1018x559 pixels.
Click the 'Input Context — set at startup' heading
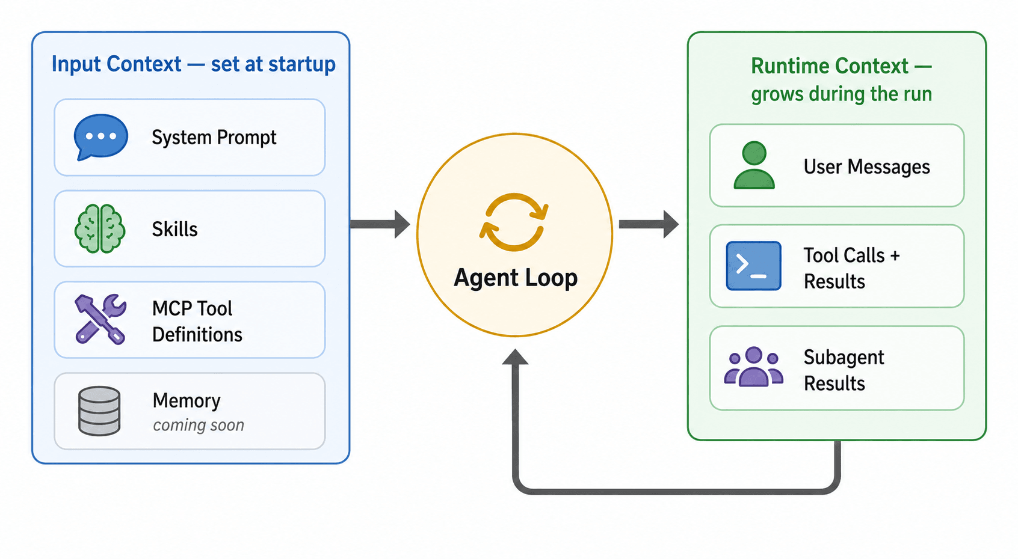tap(193, 64)
